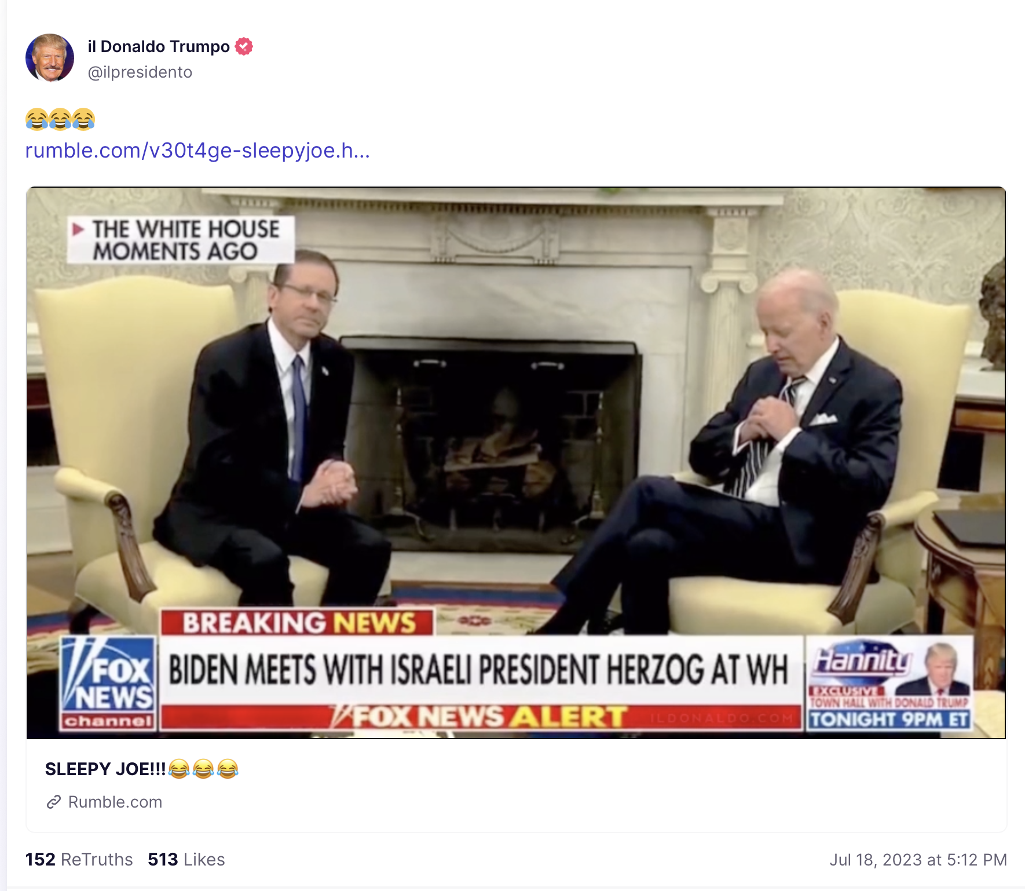Viewport: 1025px width, 891px height.
Task: Click the red verified badge
Action: pyautogui.click(x=244, y=46)
